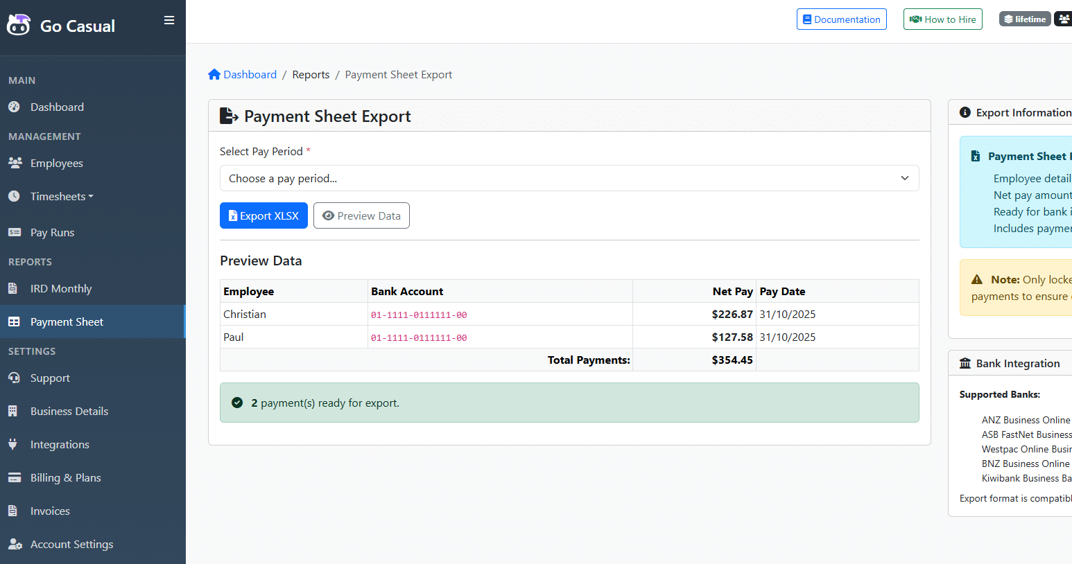The image size is (1072, 564).
Task: Open IRD Monthly report page
Action: pyautogui.click(x=61, y=289)
